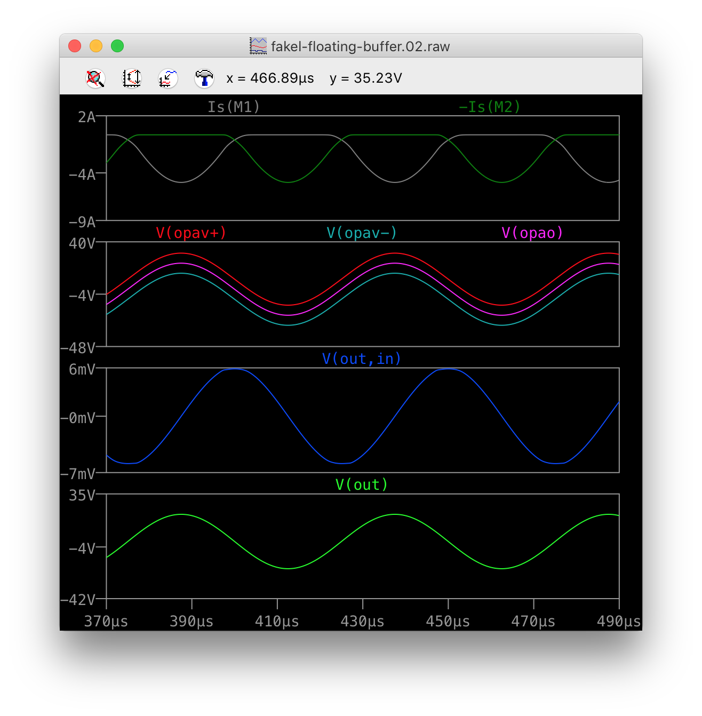
Task: Click the autorange vertical axis icon
Action: tap(132, 78)
